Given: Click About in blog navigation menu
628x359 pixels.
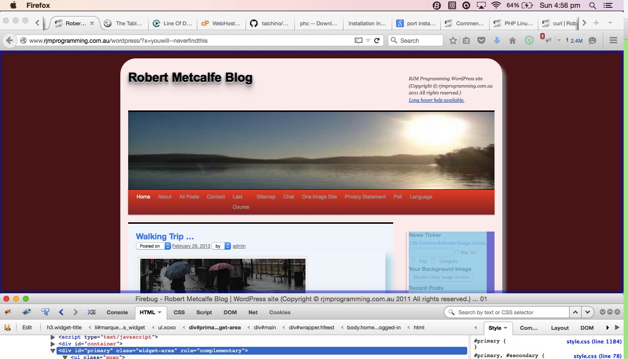Looking at the screenshot, I should (x=165, y=197).
